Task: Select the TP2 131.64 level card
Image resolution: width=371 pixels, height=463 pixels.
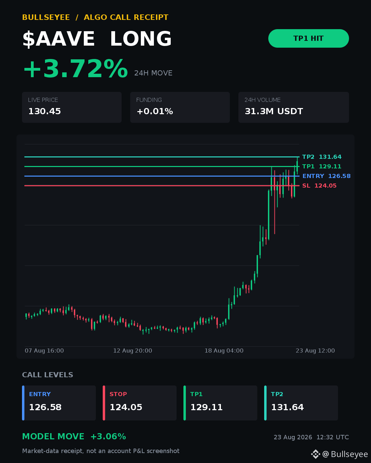Action: pyautogui.click(x=301, y=403)
